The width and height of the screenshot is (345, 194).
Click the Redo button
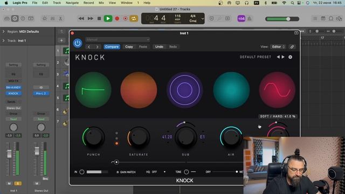tap(173, 47)
